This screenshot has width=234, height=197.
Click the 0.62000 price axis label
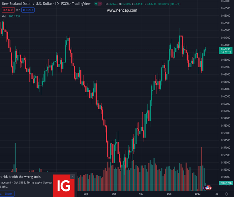(x=226, y=74)
